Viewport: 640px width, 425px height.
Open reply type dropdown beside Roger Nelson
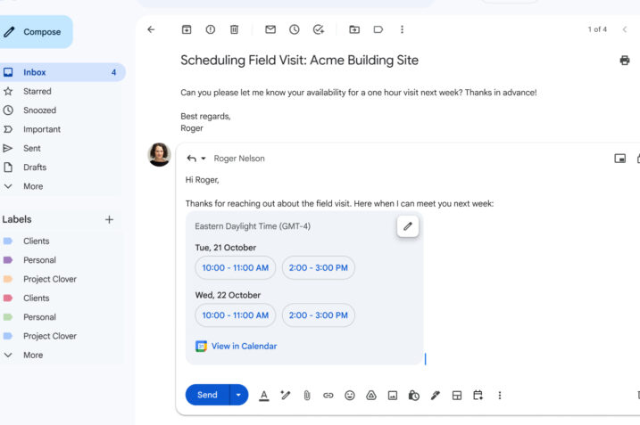coord(203,159)
